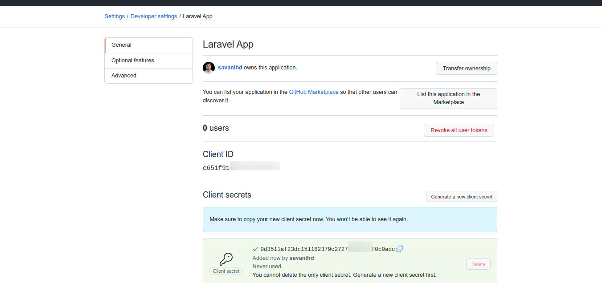Click the green checkmark beside the secret
602x283 pixels.
click(255, 249)
